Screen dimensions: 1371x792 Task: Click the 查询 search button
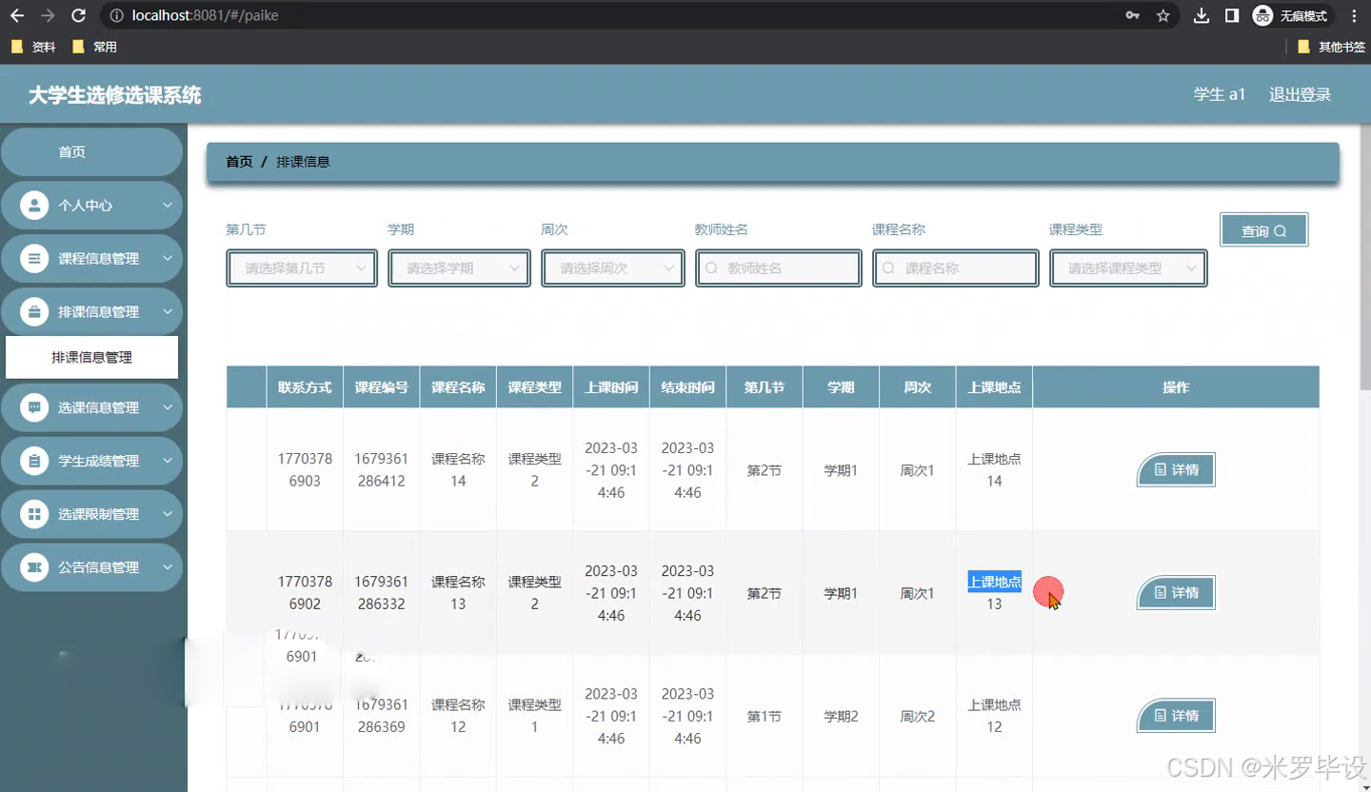coord(1263,230)
